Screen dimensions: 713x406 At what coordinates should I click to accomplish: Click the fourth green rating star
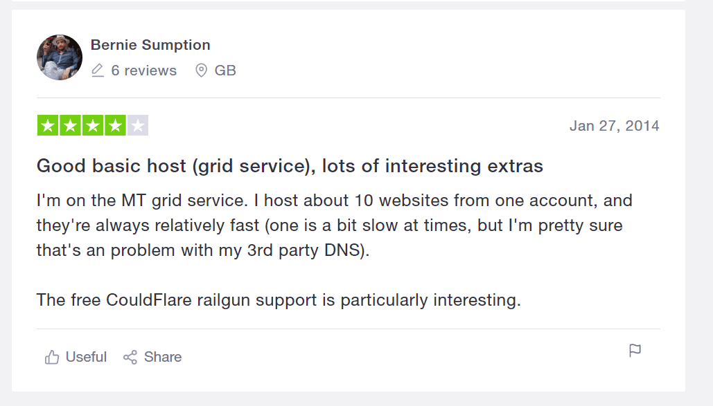pos(116,125)
